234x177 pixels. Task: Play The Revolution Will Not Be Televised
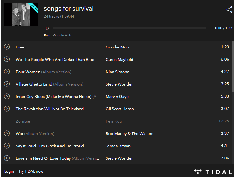(x=7, y=109)
